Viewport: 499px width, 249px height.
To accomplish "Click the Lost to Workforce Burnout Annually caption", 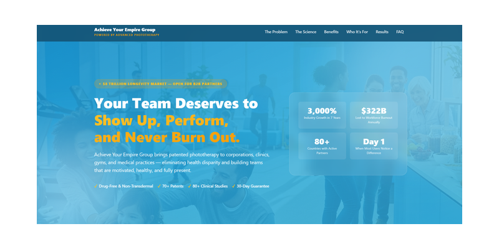I will point(374,120).
